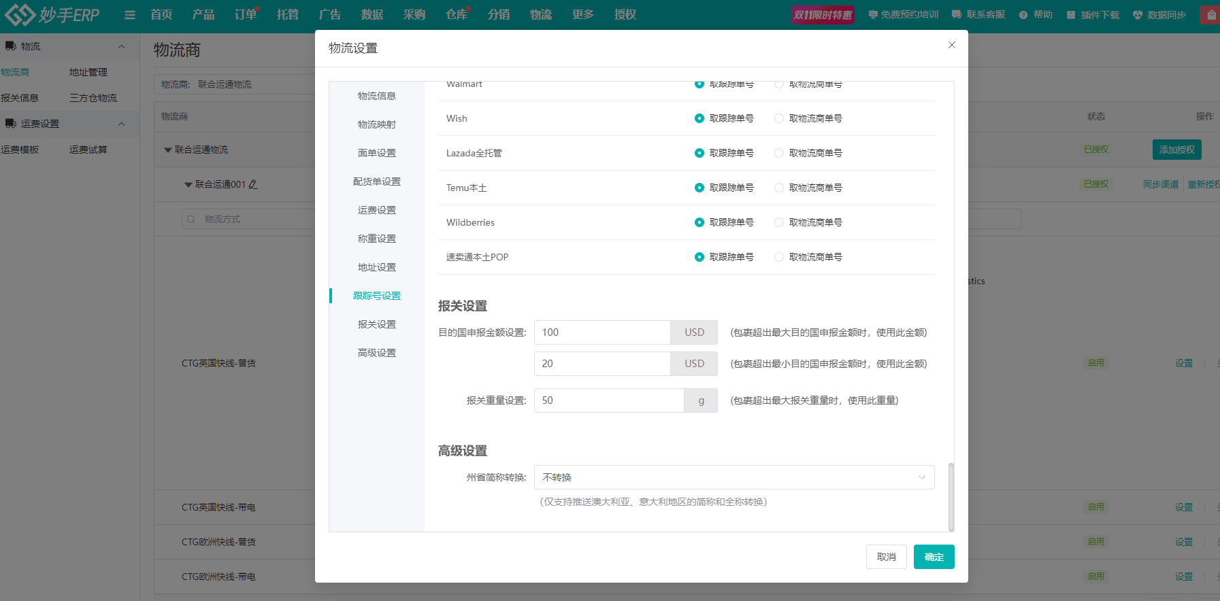The image size is (1220, 601).
Task: Click the 妙手ERP logo icon
Action: point(20,14)
